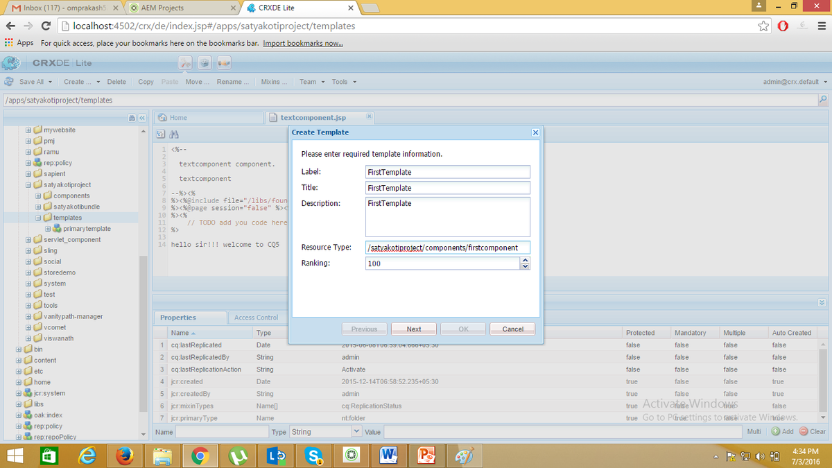This screenshot has height=468, width=832.
Task: Click the Windows Start button
Action: 15,456
